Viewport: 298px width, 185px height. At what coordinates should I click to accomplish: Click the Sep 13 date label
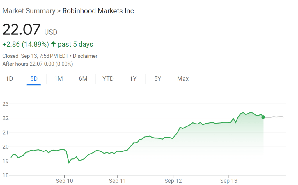(229, 181)
